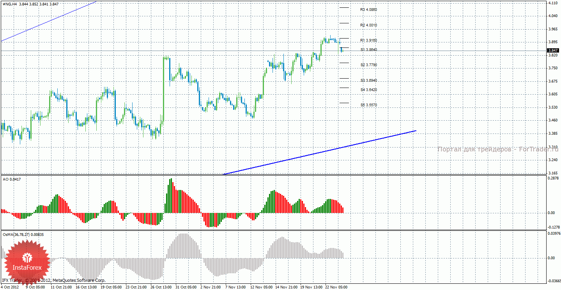This screenshot has width=561, height=290.
Task: Click the R1 3.9160 resistance label
Action: (x=368, y=40)
